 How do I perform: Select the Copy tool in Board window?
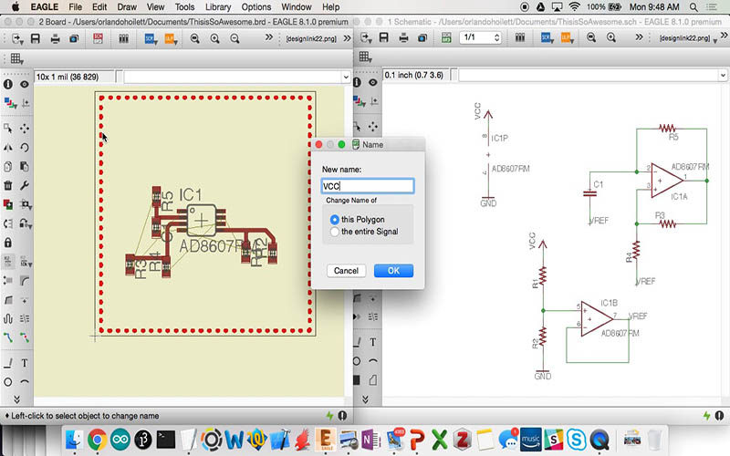click(8, 166)
